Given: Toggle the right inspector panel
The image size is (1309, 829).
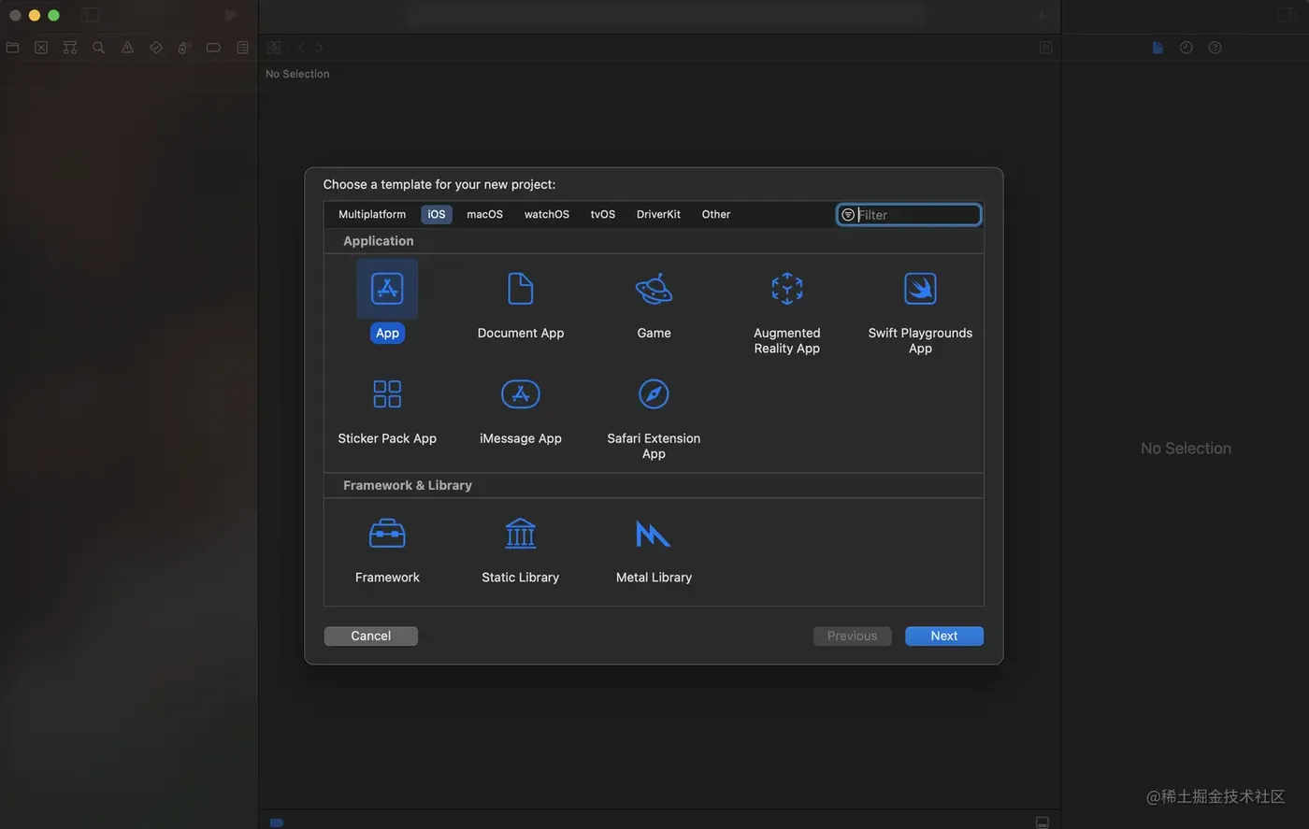Looking at the screenshot, I should 1287,15.
